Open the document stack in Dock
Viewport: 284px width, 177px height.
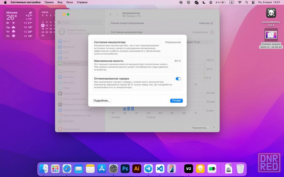point(229,169)
